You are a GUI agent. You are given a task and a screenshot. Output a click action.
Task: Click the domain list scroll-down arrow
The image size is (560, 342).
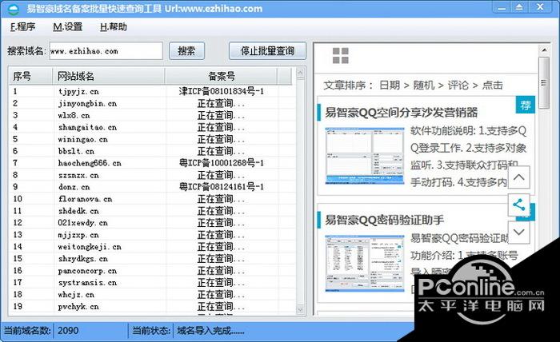click(300, 310)
